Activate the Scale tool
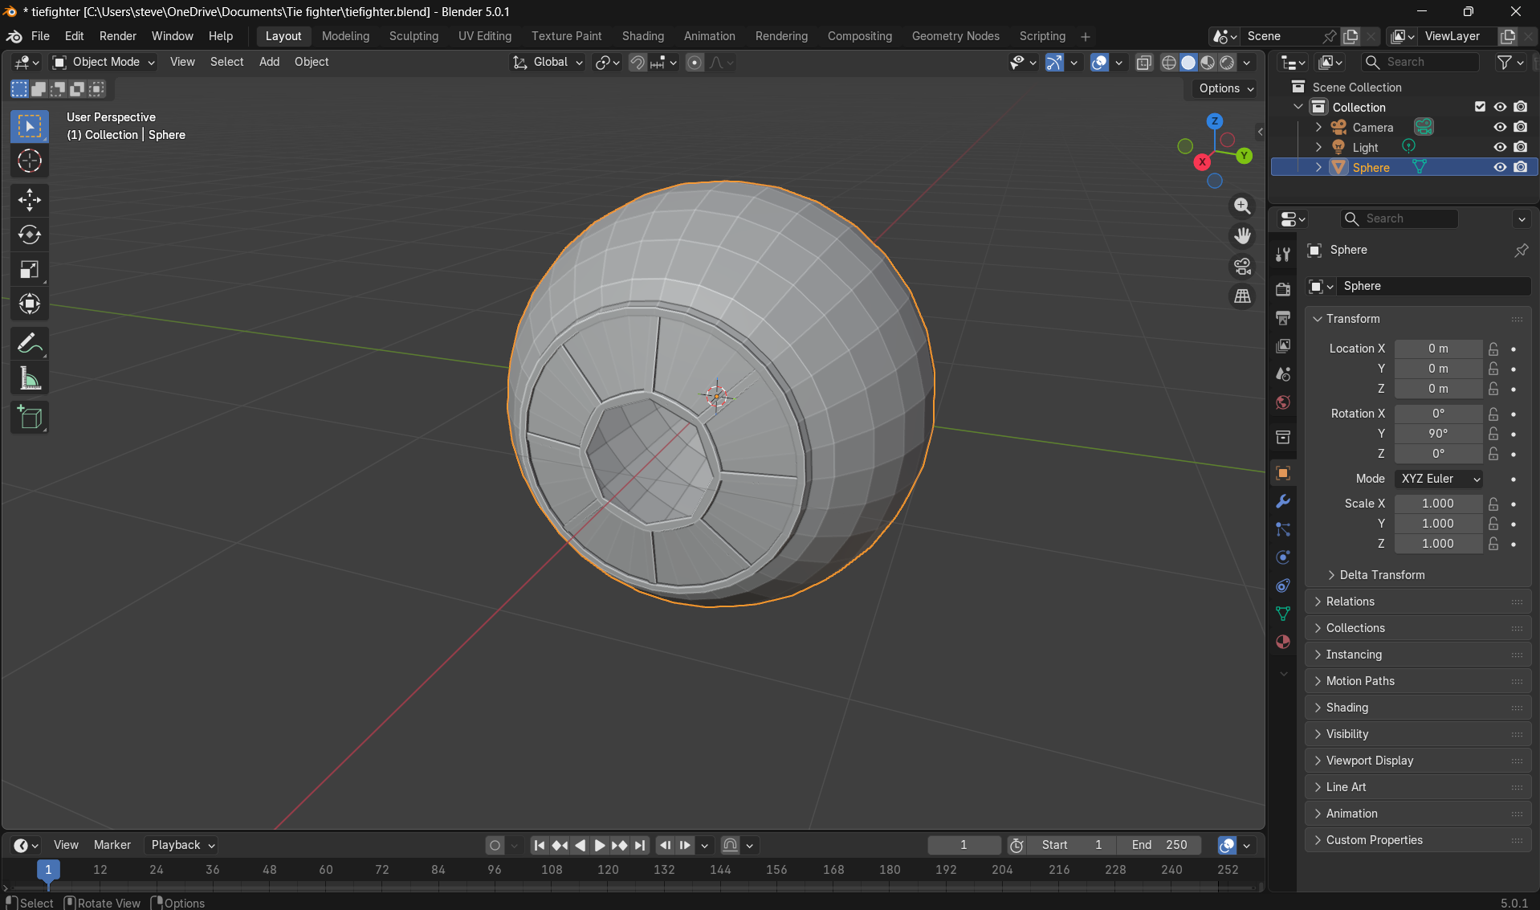The image size is (1540, 910). pyautogui.click(x=30, y=269)
